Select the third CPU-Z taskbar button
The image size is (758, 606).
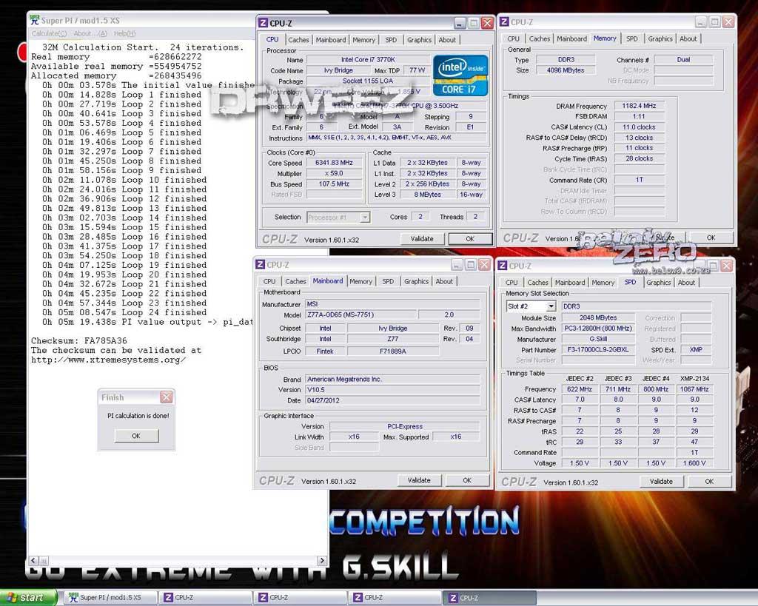coord(394,598)
